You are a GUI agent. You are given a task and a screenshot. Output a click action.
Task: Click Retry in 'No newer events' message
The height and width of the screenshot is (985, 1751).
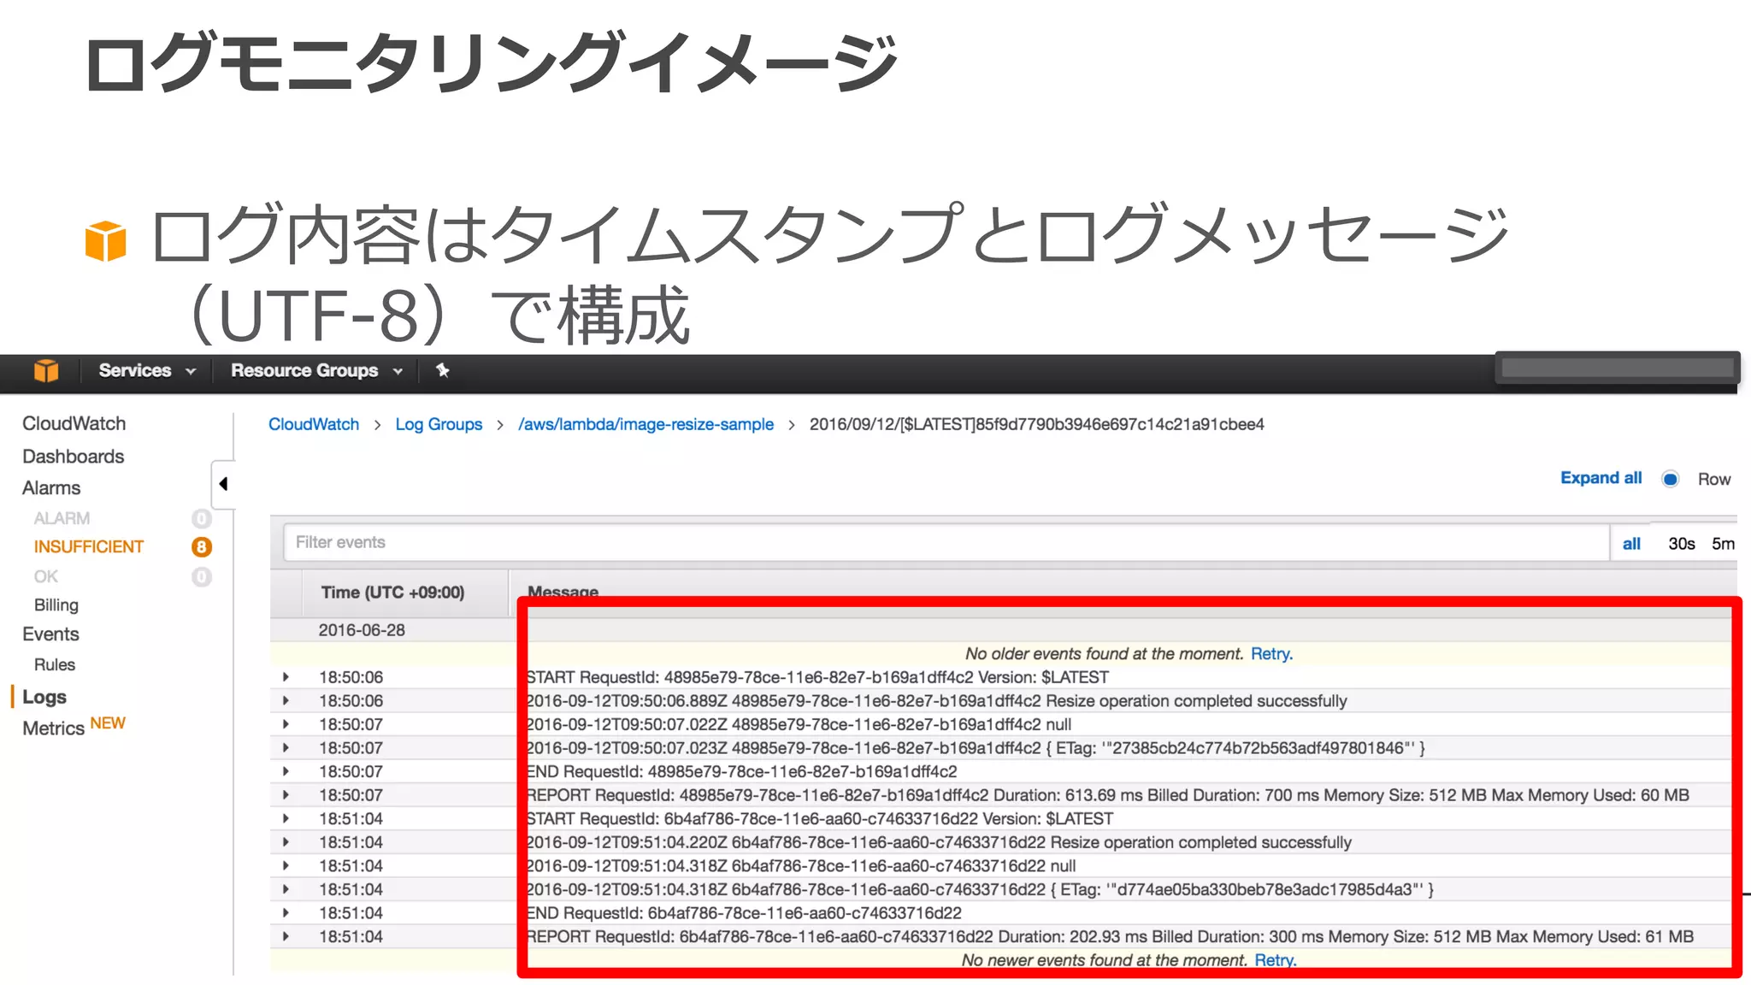pyautogui.click(x=1275, y=960)
